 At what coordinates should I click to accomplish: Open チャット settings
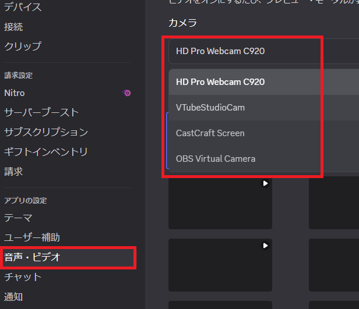(x=23, y=277)
